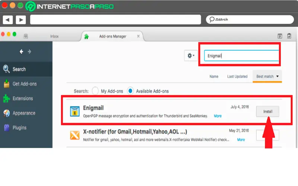Select the Available Add-ons radio button
This screenshot has height=186, width=298.
point(130,91)
